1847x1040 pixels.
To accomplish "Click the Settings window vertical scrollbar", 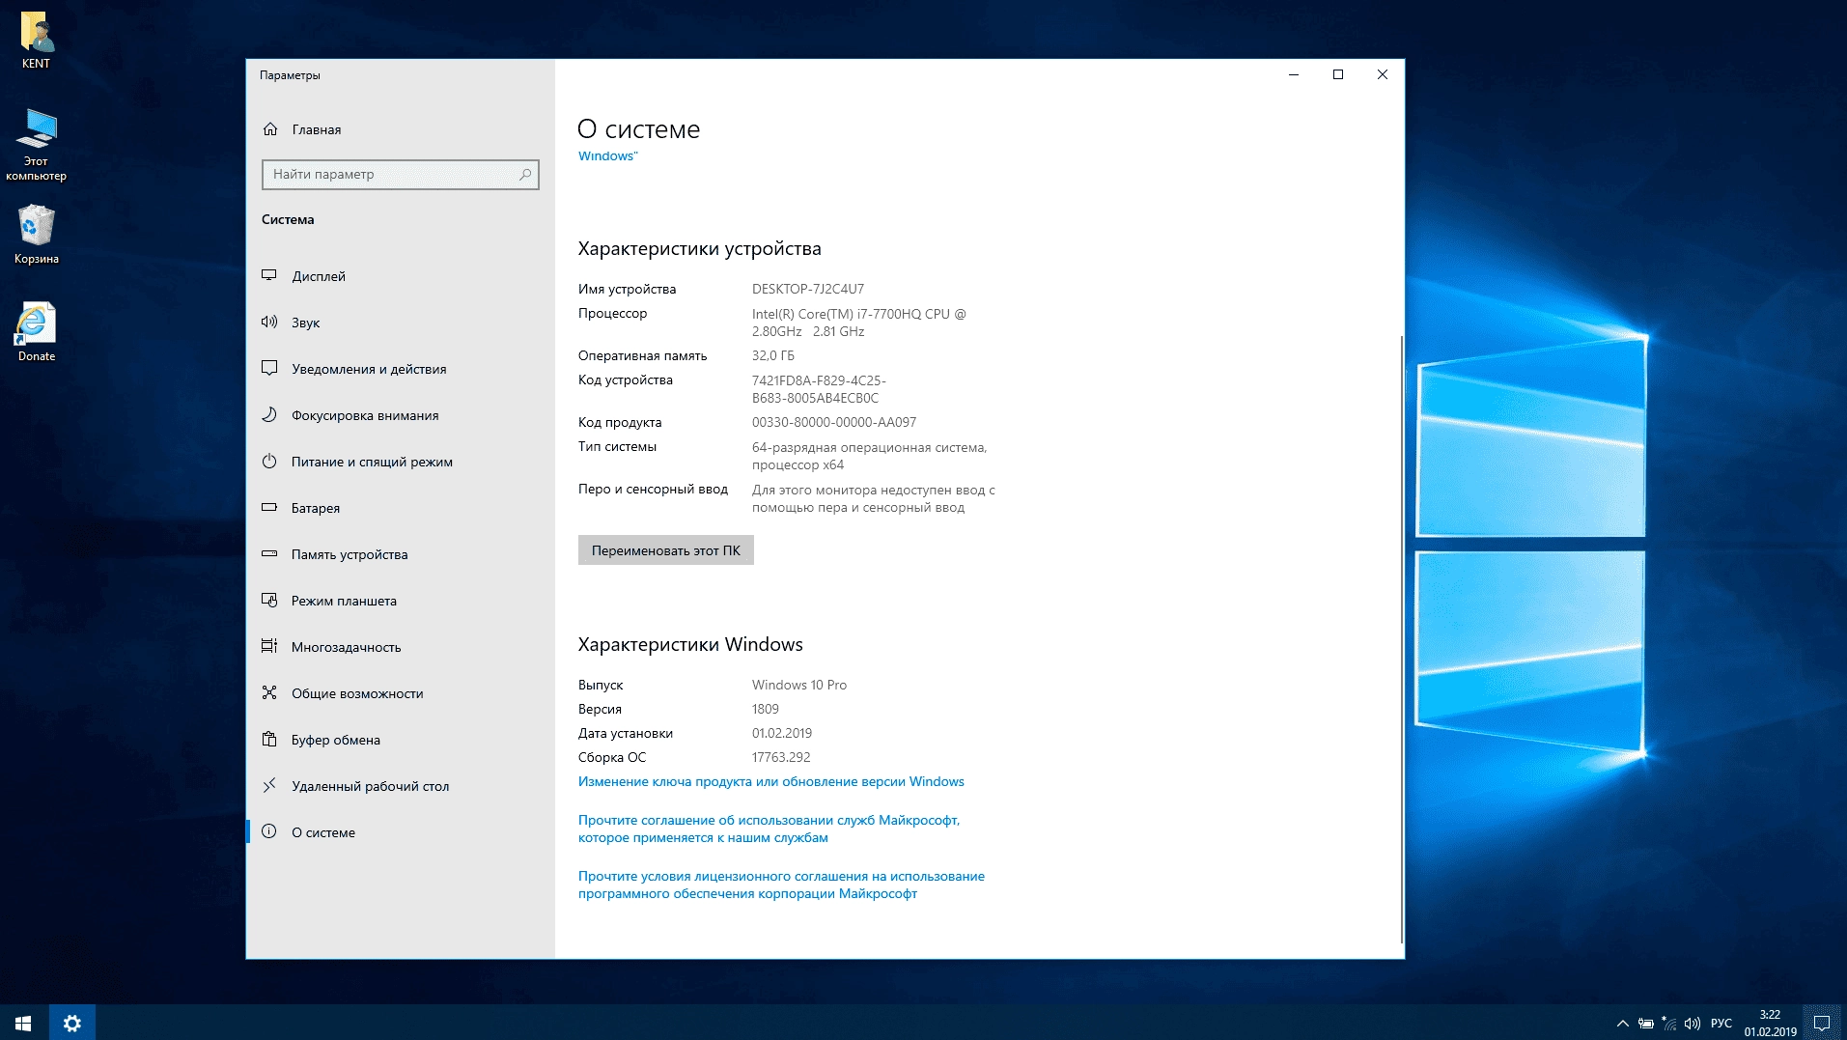I will [x=1401, y=639].
